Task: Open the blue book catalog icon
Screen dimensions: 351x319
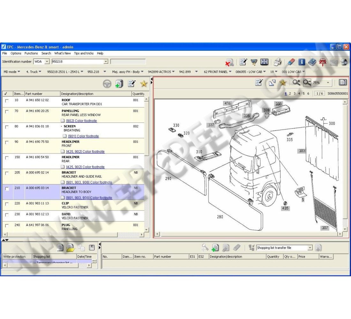Action: [312, 62]
